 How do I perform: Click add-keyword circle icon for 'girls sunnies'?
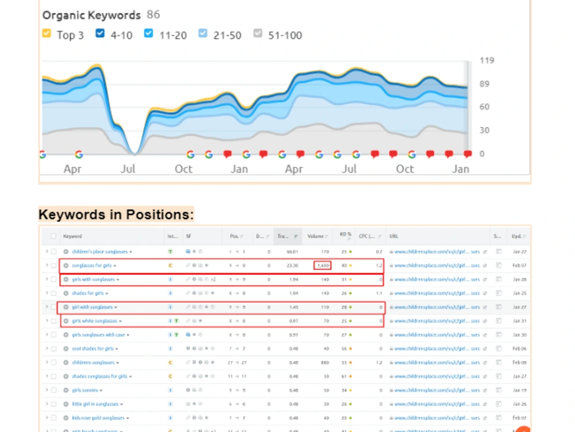tap(66, 390)
